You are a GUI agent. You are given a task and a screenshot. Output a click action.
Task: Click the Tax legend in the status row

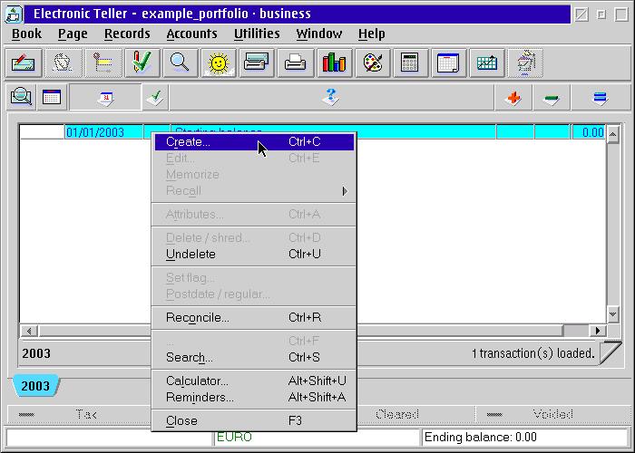[x=86, y=414]
